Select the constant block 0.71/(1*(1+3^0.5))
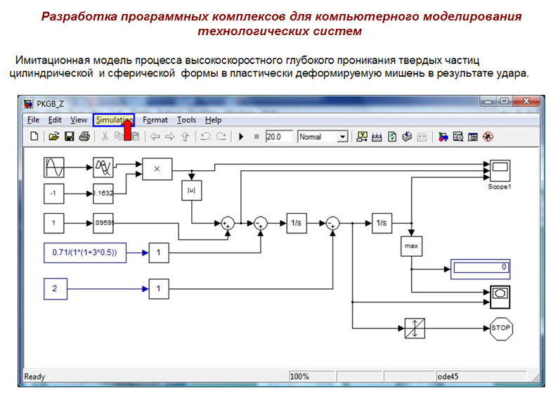The height and width of the screenshot is (403, 558). (85, 252)
